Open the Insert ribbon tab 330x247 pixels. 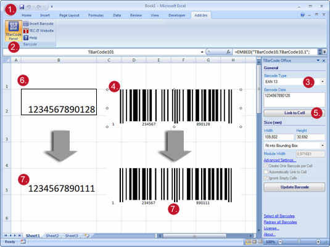coord(45,15)
